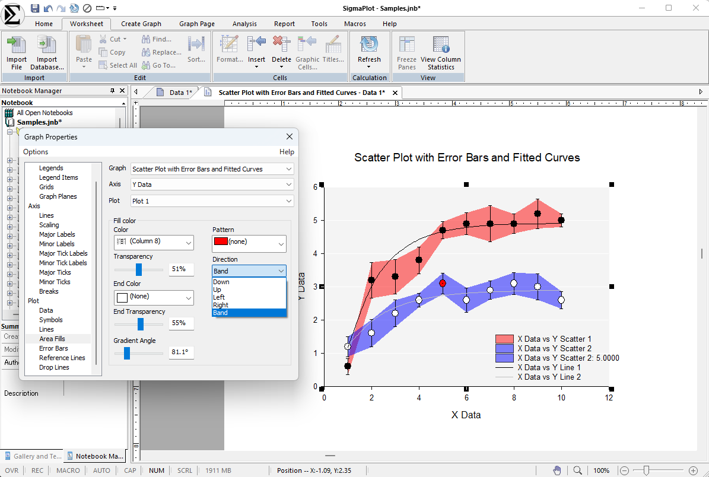709x477 pixels.
Task: Click the Save icon in quick access toolbar
Action: click(x=35, y=8)
